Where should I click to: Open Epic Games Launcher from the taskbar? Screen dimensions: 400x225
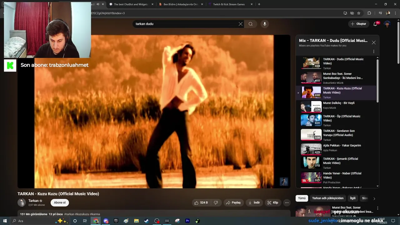(x=116, y=221)
